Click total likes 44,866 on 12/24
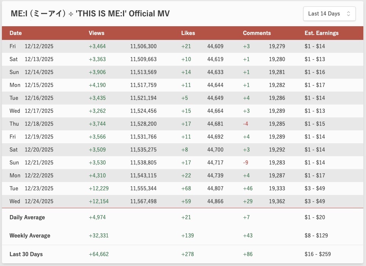This screenshot has width=366, height=266. [x=215, y=201]
